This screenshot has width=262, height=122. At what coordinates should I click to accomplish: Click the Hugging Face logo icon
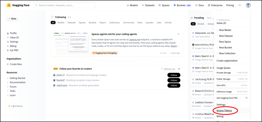click(x=9, y=5)
